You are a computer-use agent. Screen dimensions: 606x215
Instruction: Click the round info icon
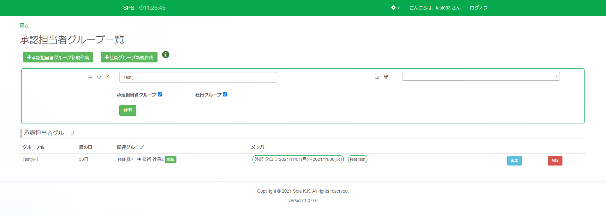[165, 55]
